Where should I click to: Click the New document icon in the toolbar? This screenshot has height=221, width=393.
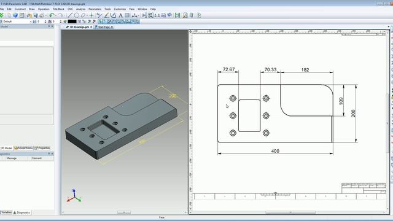point(9,15)
